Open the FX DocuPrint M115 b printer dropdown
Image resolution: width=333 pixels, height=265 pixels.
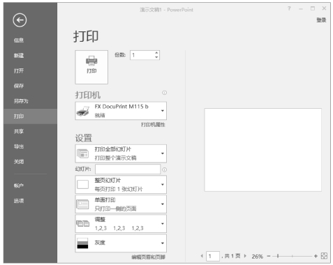pos(121,111)
